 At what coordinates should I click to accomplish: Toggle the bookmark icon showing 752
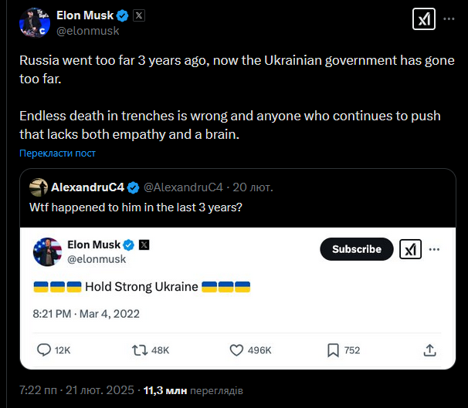[x=333, y=350]
